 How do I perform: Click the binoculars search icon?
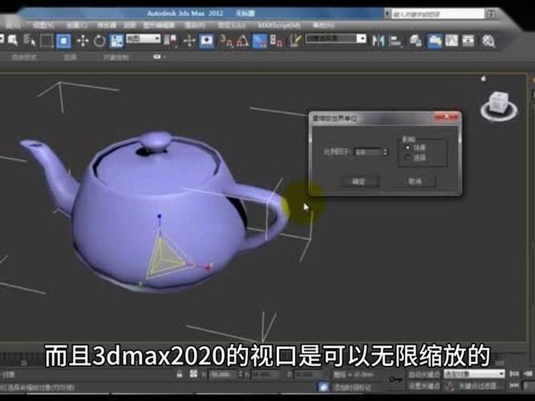coord(492,14)
